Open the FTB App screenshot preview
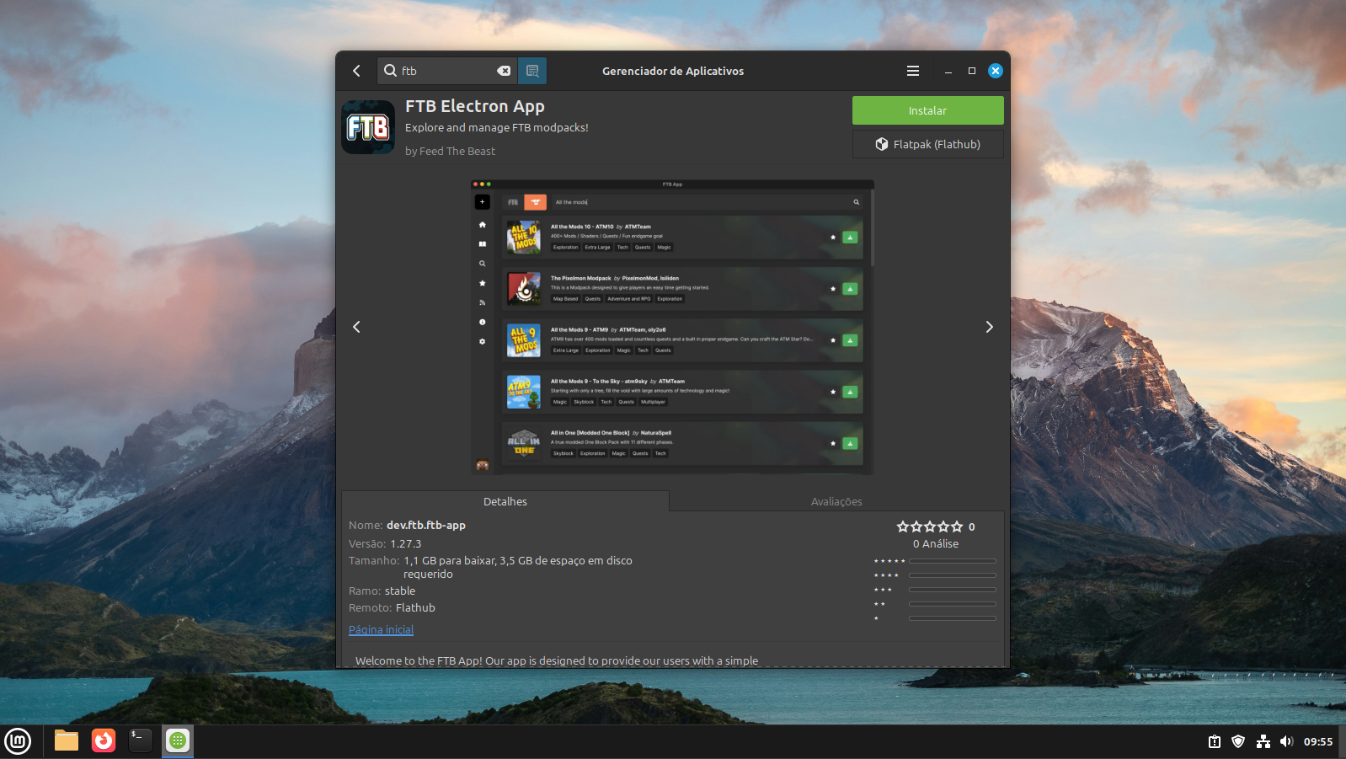Screen dimensions: 1346x759 [x=672, y=327]
